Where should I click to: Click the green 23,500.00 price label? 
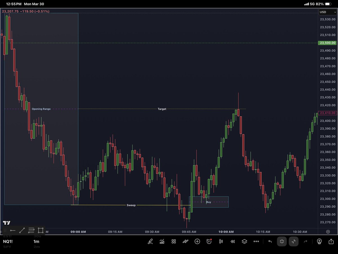click(328, 43)
